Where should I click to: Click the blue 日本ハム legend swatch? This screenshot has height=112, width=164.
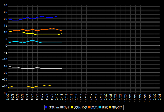pos(46,107)
